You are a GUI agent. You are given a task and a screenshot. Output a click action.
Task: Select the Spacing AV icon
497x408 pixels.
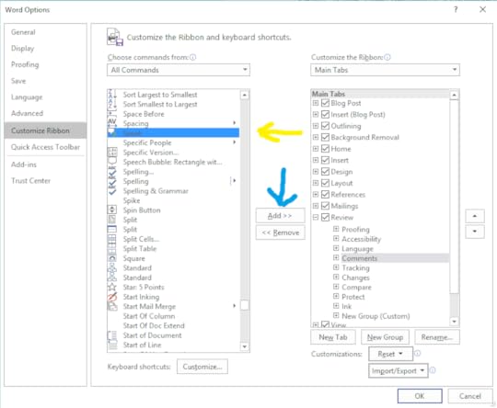coord(112,122)
